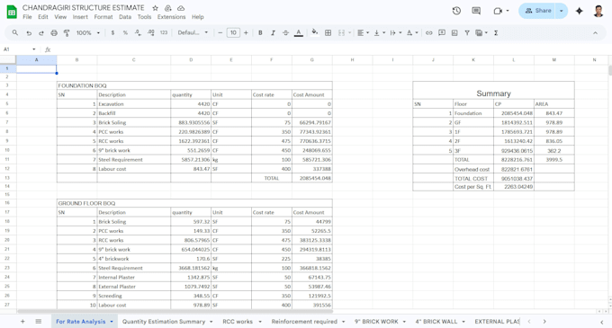
Task: Open the font family dropdown
Action: click(x=193, y=33)
